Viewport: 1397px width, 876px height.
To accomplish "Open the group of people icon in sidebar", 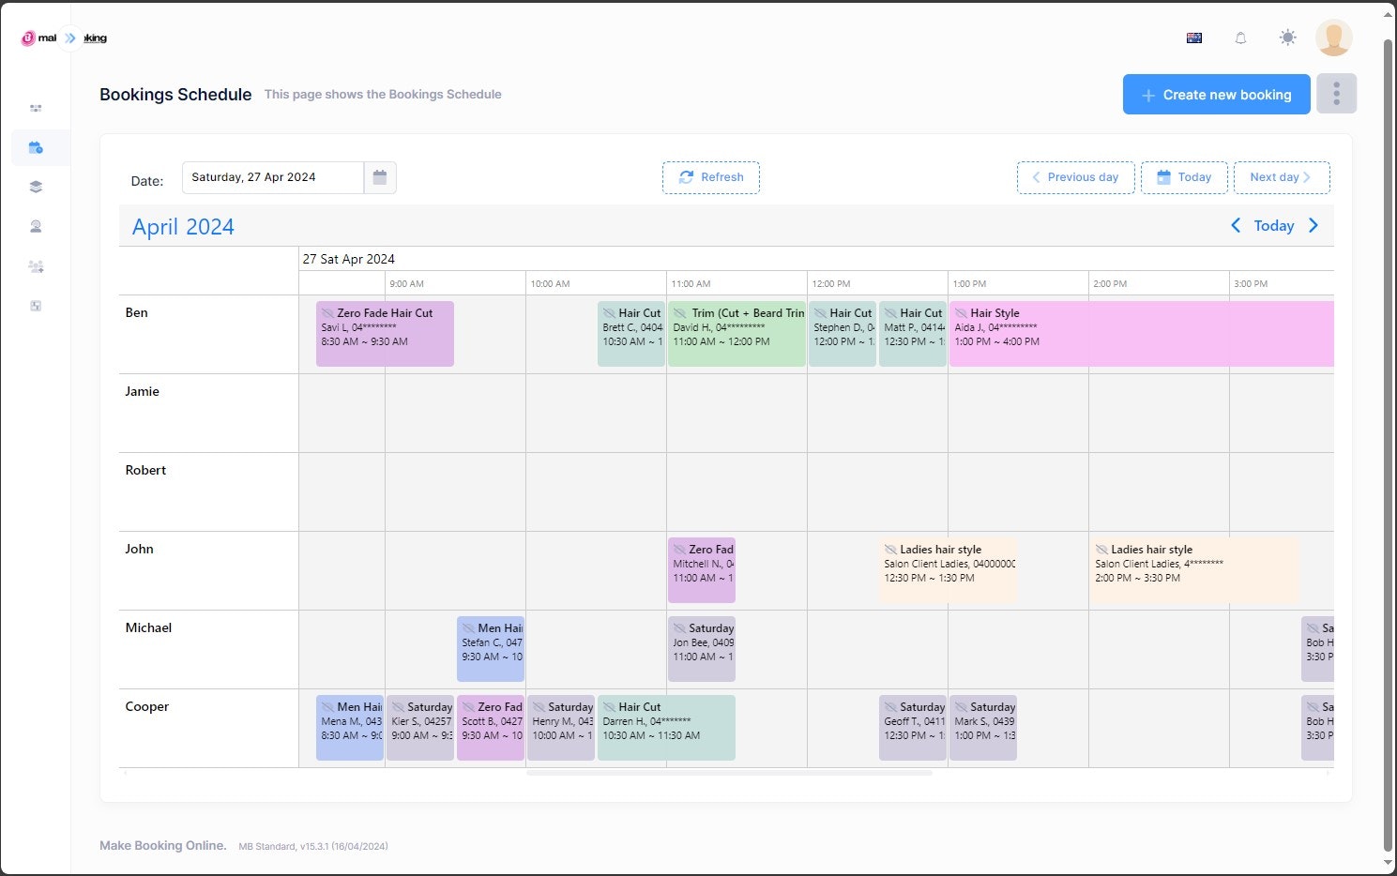I will 36,266.
